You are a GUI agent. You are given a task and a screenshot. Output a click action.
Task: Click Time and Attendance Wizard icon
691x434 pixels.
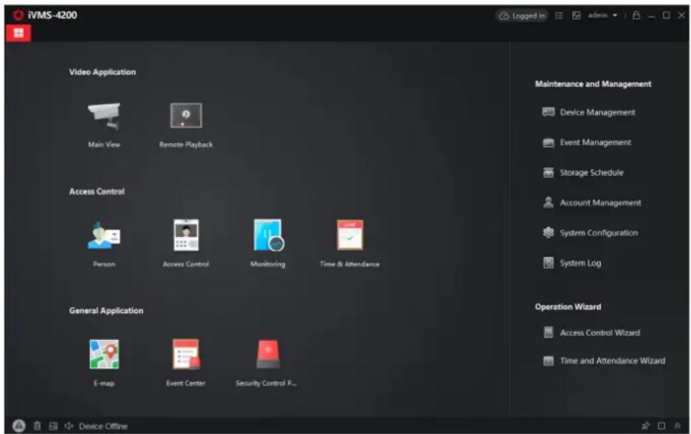click(548, 361)
